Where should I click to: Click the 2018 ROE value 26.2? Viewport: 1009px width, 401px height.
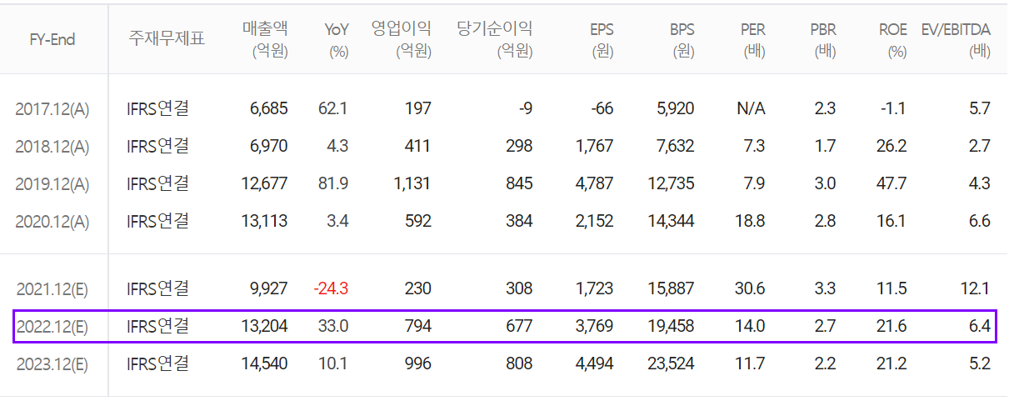(892, 146)
